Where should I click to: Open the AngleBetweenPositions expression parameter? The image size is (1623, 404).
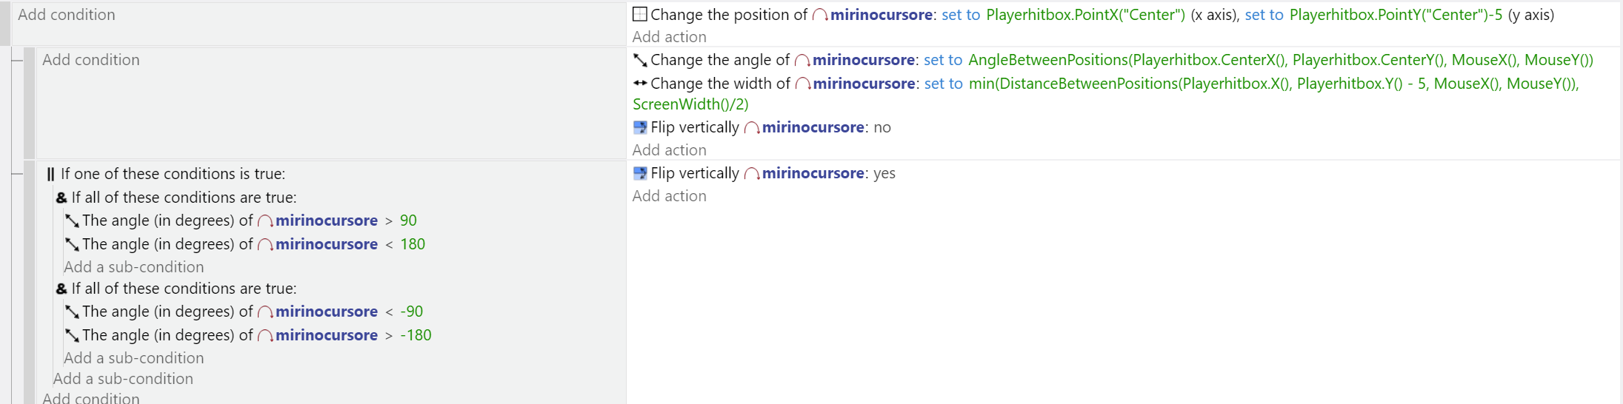pyautogui.click(x=1281, y=60)
